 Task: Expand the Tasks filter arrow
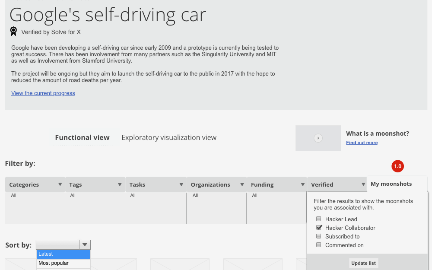click(181, 184)
